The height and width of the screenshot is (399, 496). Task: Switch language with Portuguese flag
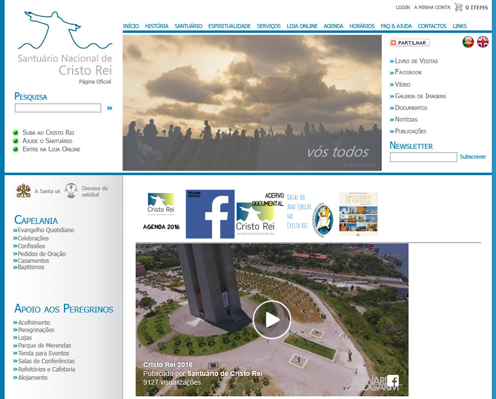(x=468, y=42)
